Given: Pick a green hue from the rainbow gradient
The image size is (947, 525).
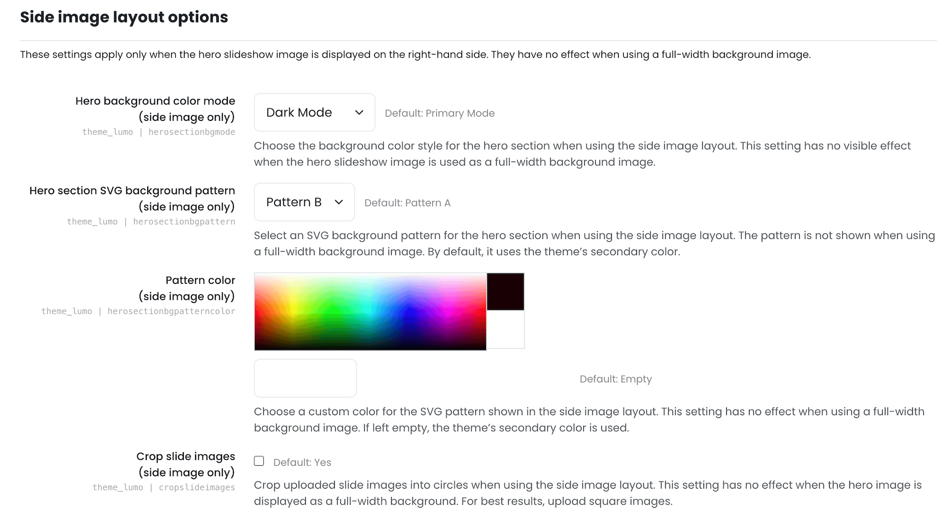Looking at the screenshot, I should [x=331, y=311].
